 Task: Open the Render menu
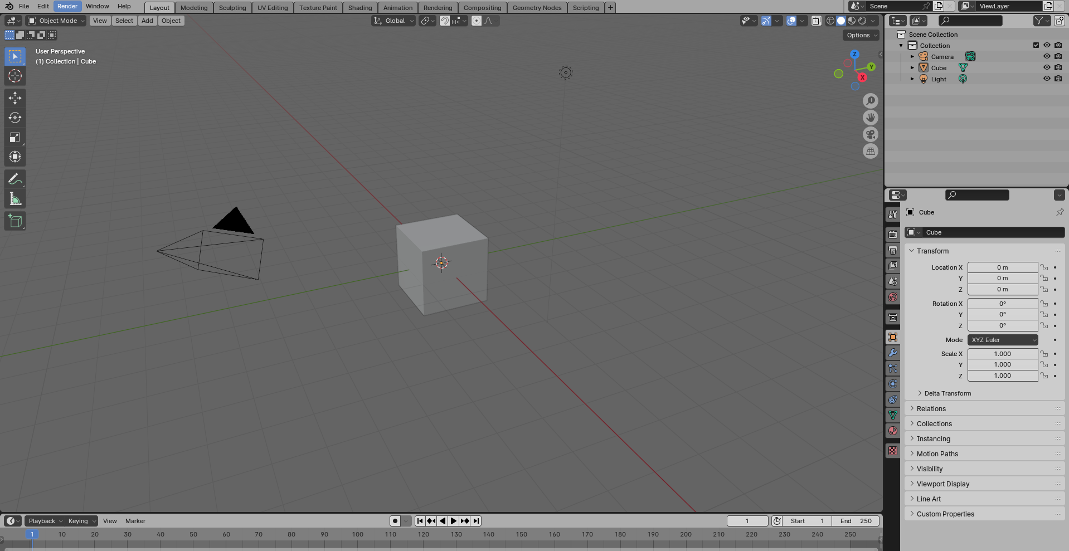tap(67, 6)
